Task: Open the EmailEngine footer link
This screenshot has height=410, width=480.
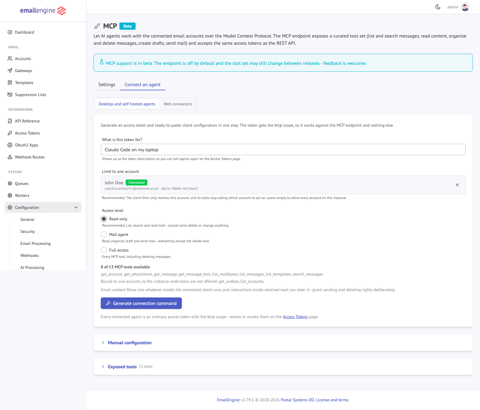Action: click(x=228, y=400)
